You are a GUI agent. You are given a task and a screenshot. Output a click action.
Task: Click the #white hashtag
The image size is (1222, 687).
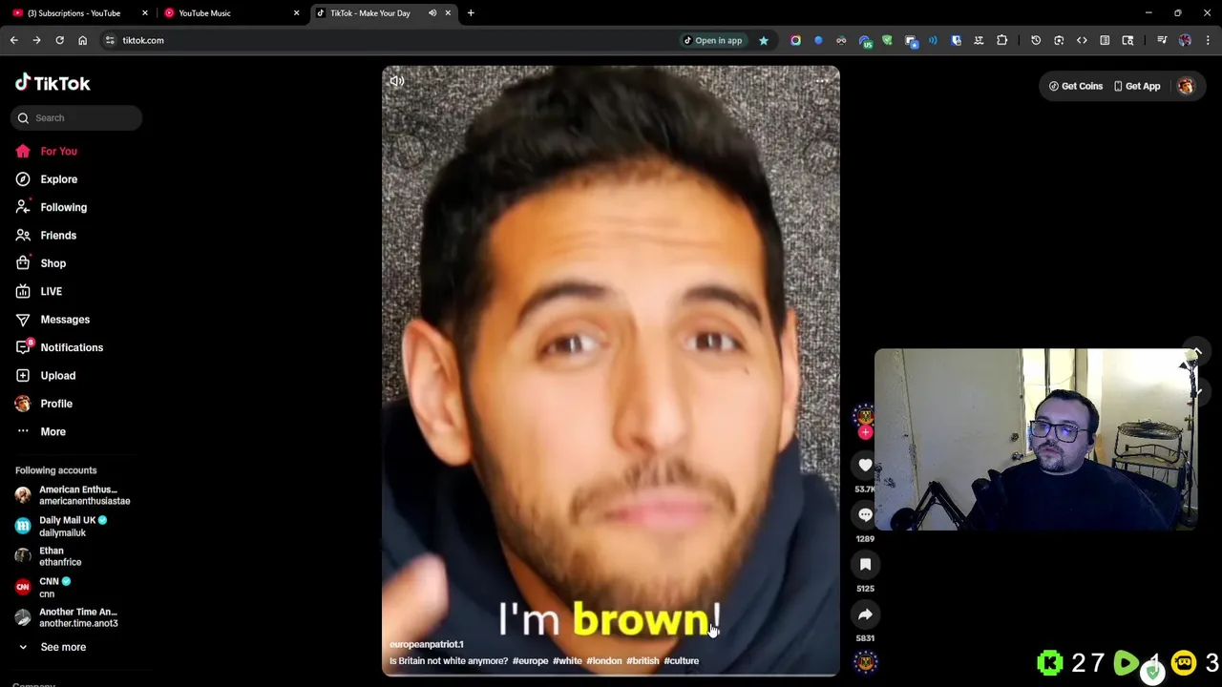coord(567,660)
